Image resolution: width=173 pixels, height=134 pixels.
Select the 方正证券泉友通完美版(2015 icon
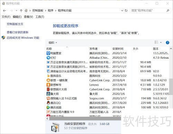[x=48, y=67]
